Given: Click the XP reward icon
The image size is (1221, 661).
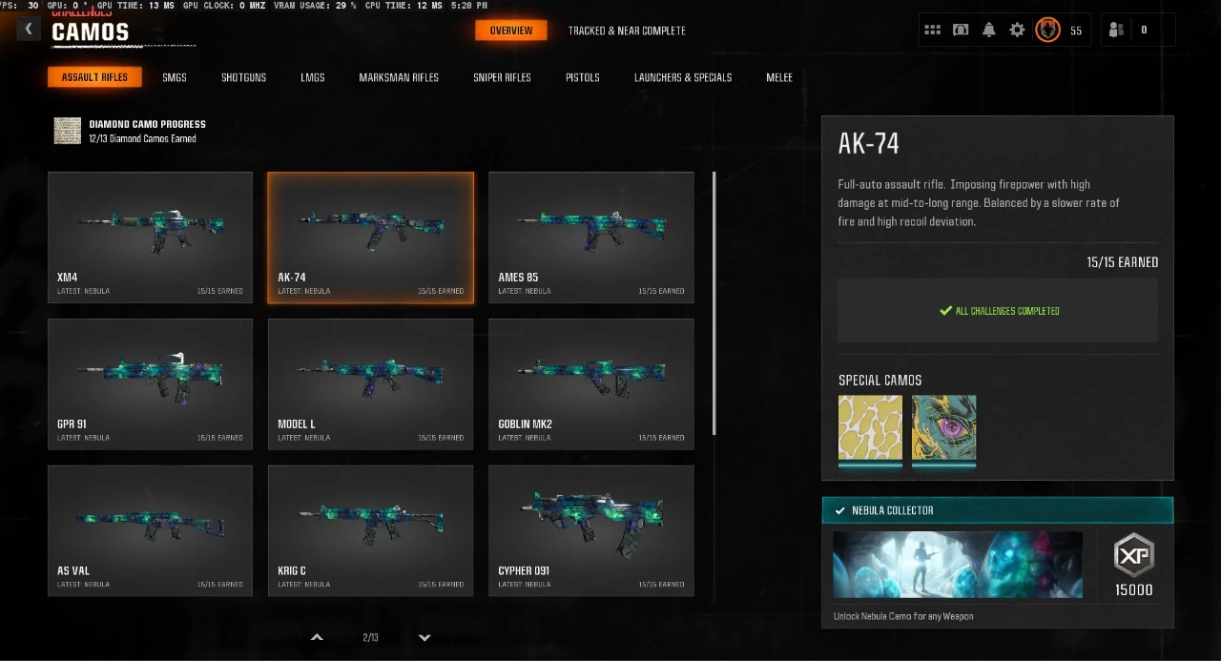Looking at the screenshot, I should pos(1134,555).
